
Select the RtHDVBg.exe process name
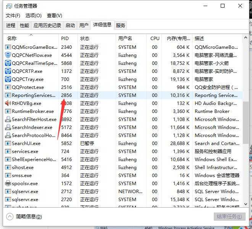pos(26,103)
